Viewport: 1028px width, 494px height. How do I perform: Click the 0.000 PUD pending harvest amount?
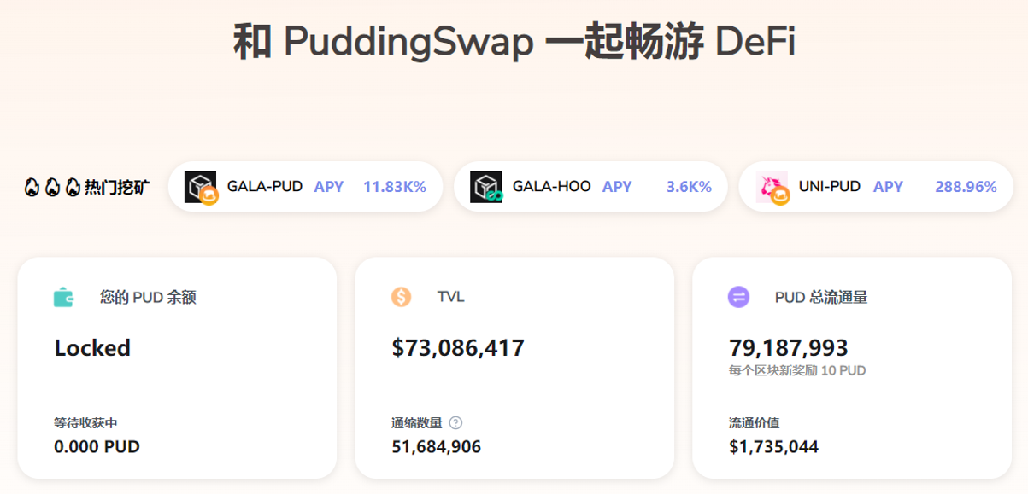97,446
